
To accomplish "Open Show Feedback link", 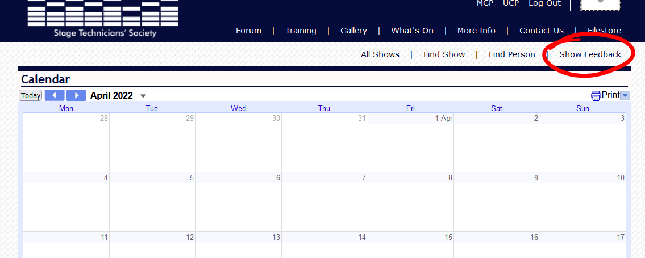I will tap(590, 54).
